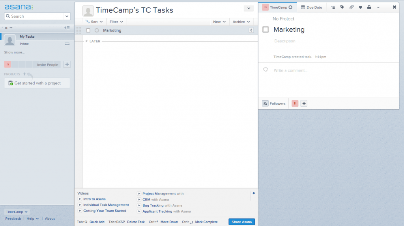
Task: Open the About link
Action: (50, 219)
